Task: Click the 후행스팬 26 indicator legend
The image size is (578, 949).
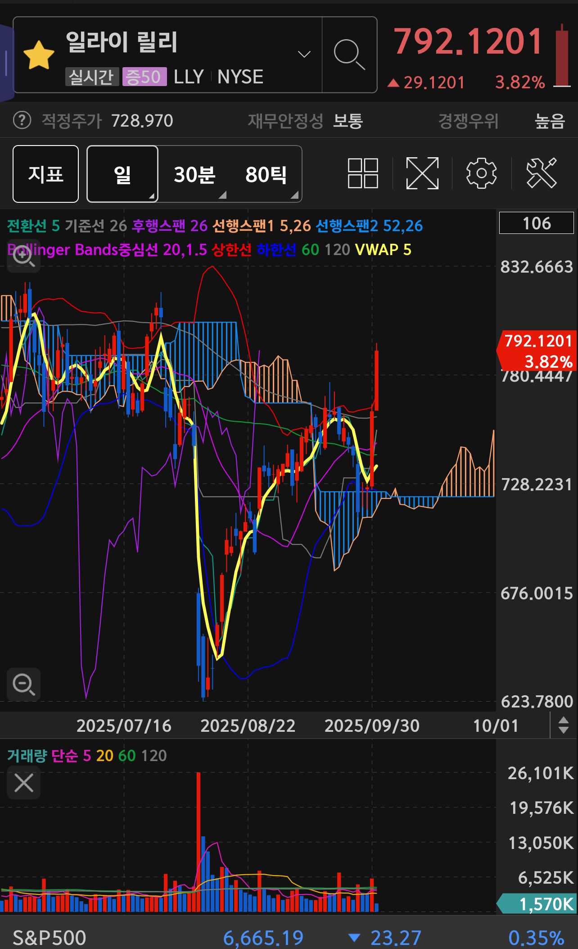Action: click(x=170, y=226)
